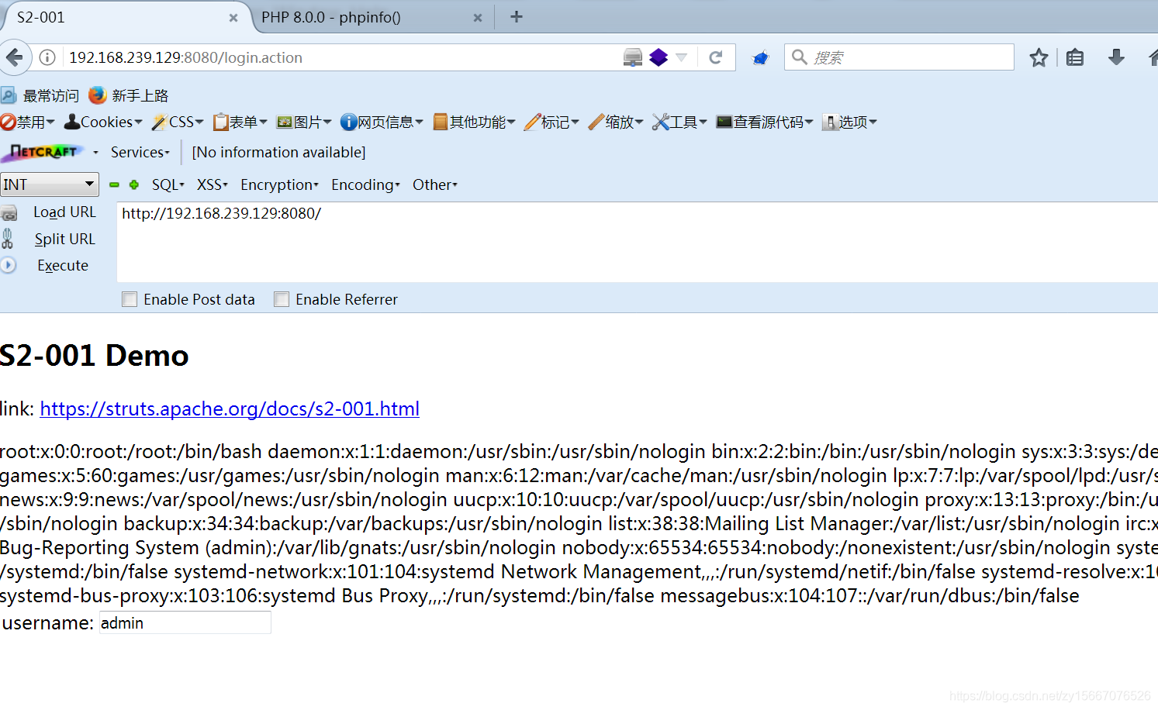Open the 表单 (Forms) menu
This screenshot has width=1158, height=710.
[240, 122]
